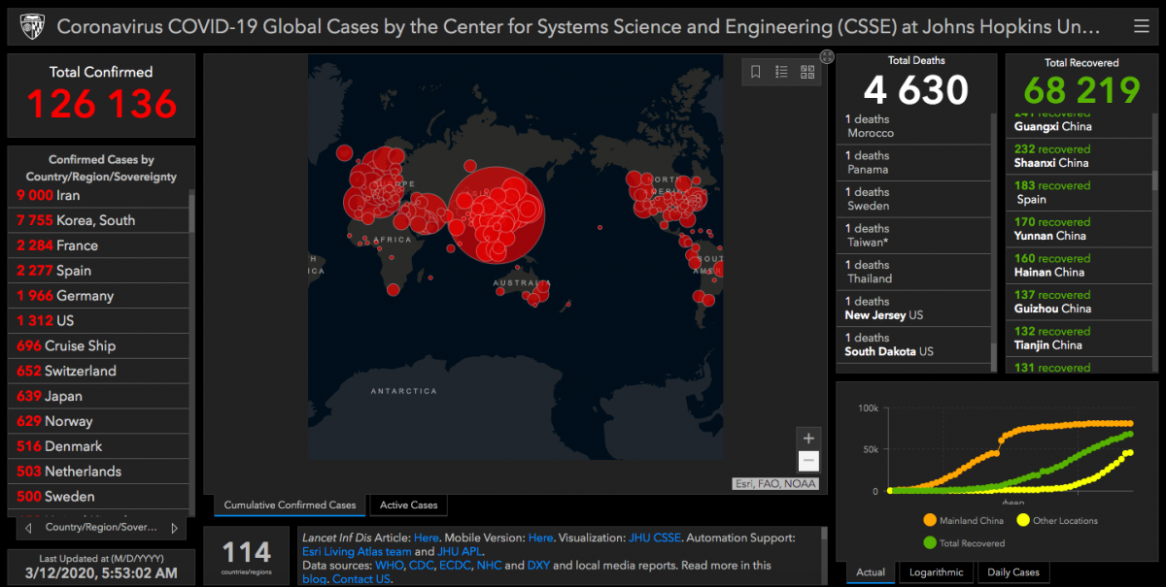1166x587 pixels.
Task: Zoom out on the map
Action: coord(808,462)
